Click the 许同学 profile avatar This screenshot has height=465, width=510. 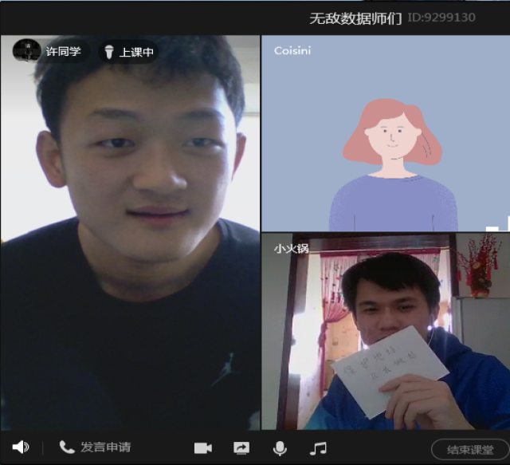pyautogui.click(x=26, y=50)
